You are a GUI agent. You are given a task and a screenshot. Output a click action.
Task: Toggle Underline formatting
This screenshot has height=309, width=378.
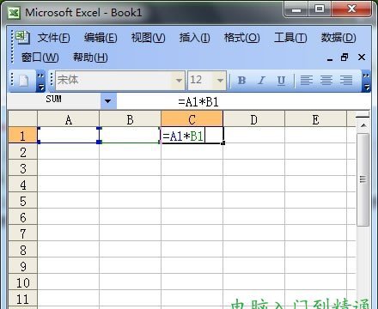pyautogui.click(x=281, y=81)
